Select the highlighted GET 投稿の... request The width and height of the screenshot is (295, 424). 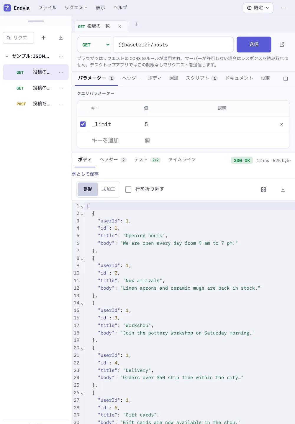pos(36,72)
